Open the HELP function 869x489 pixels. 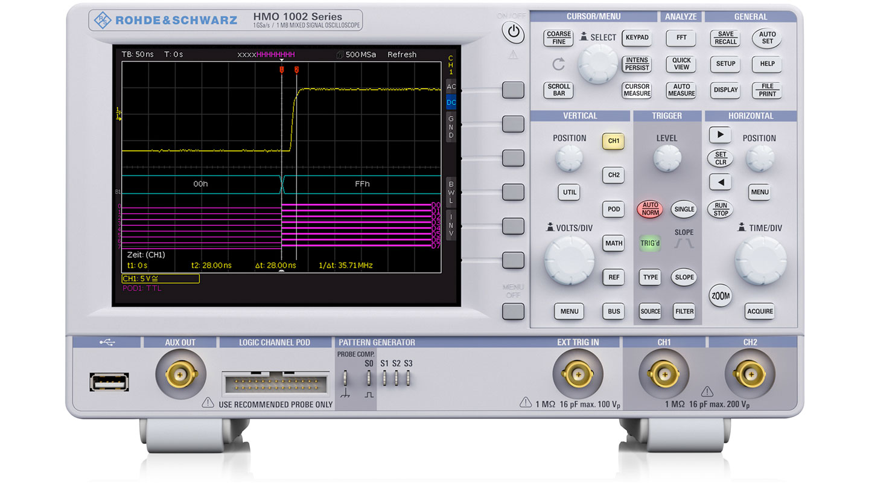(766, 65)
